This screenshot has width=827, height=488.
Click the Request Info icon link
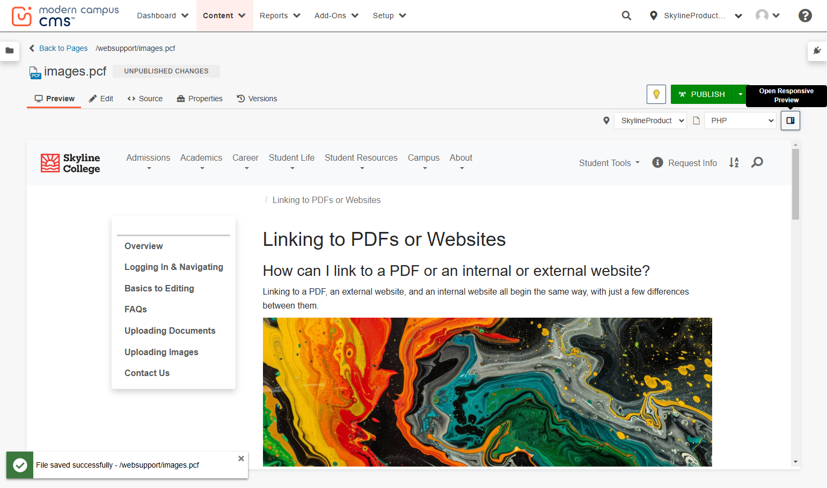[x=684, y=163]
